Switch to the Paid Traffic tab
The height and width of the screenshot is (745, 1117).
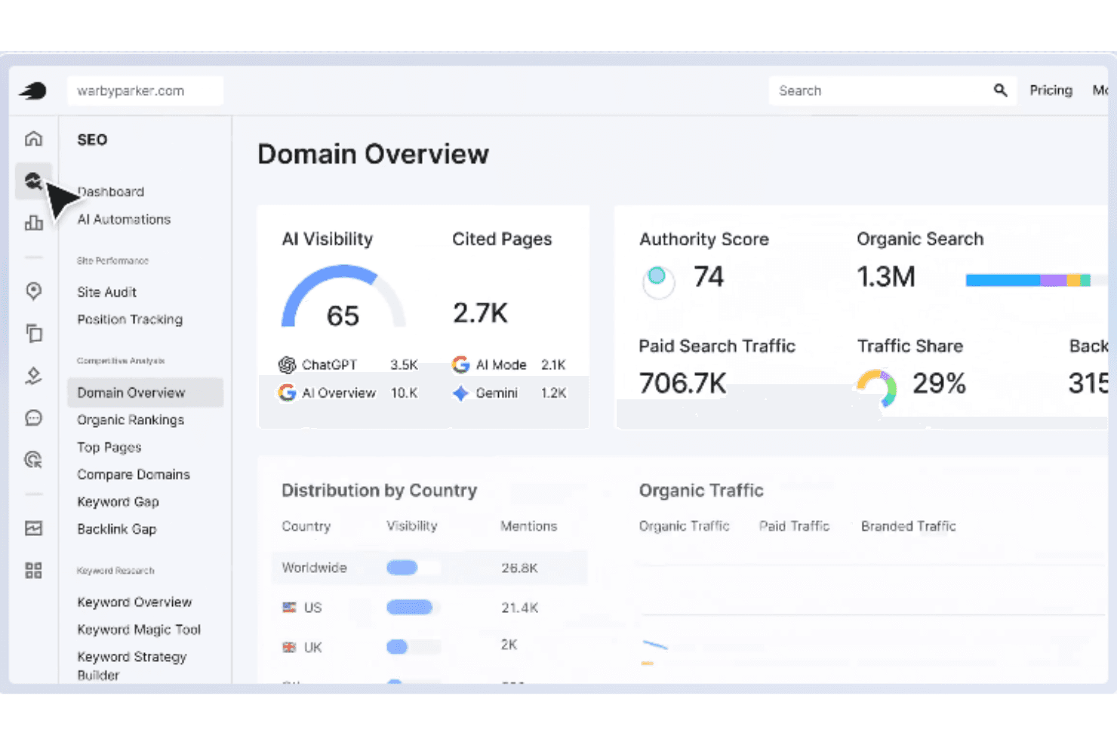tap(794, 526)
